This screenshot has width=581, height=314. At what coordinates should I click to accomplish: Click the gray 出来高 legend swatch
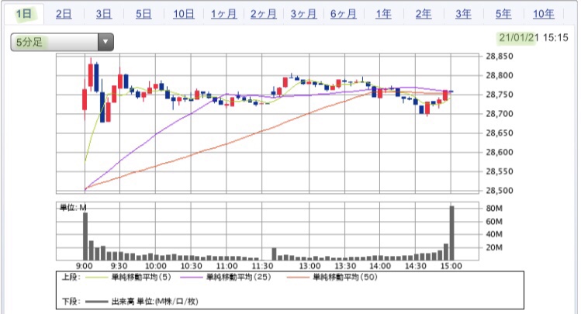click(x=97, y=302)
